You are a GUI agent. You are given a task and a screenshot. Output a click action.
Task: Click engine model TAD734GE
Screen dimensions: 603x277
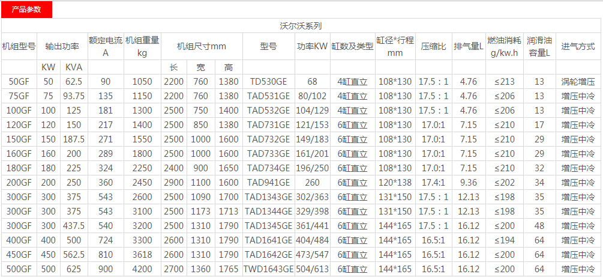tap(268, 168)
